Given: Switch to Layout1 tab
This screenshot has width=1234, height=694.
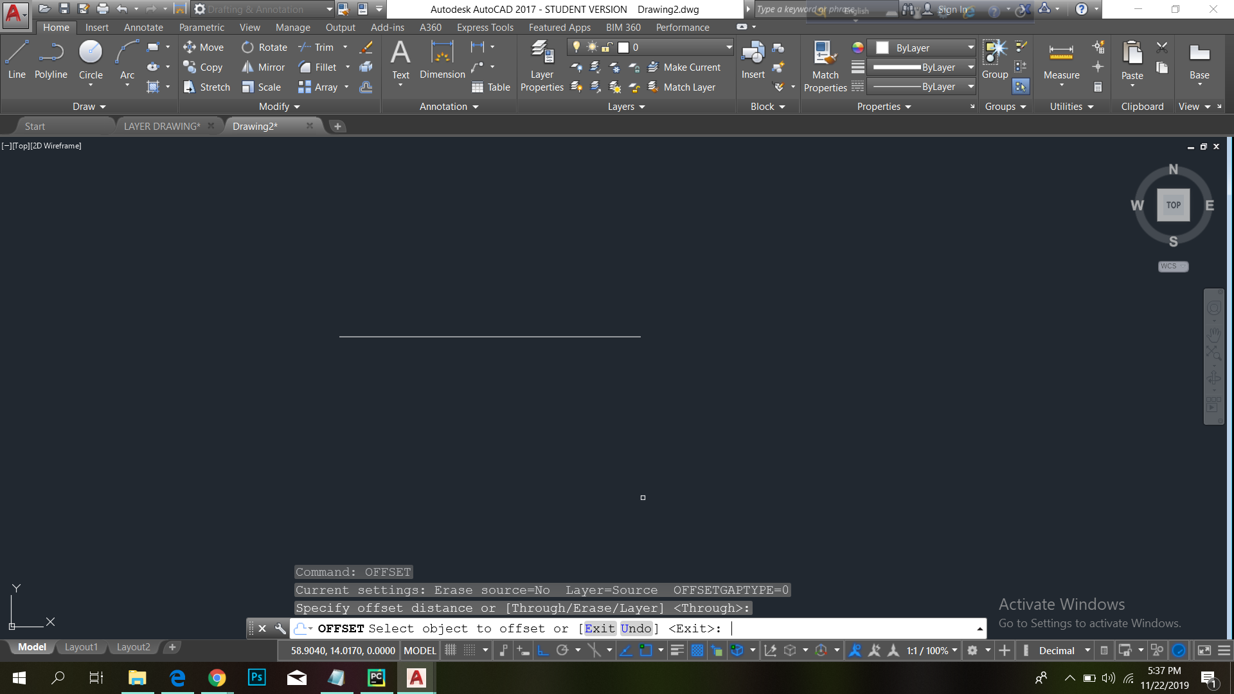Looking at the screenshot, I should tap(81, 647).
